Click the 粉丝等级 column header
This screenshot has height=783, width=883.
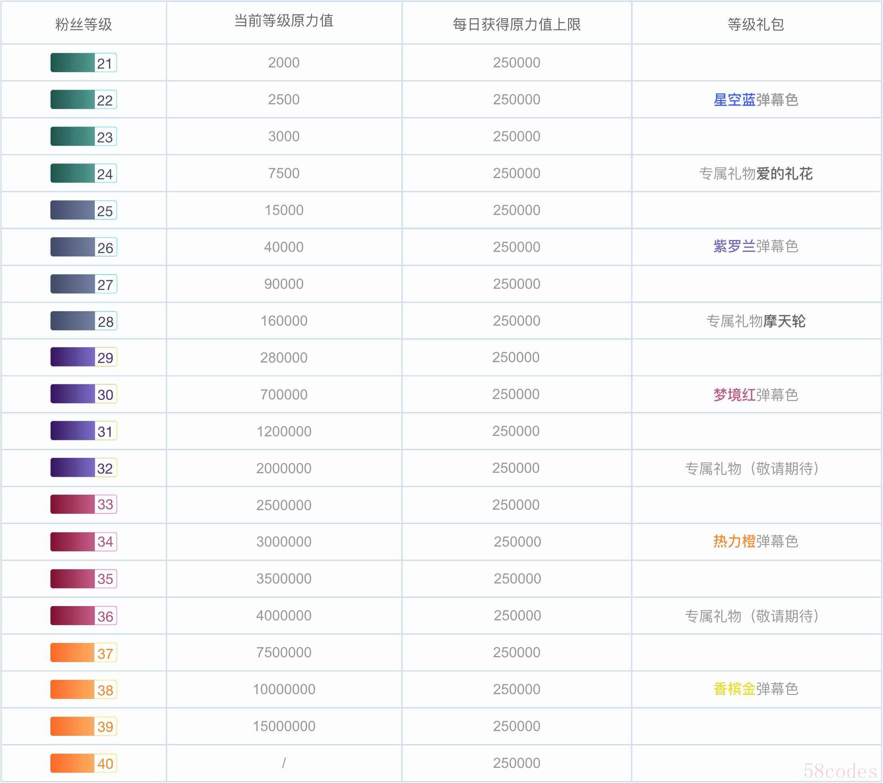click(x=83, y=24)
